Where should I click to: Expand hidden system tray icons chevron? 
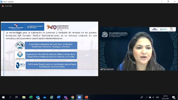click(147, 97)
